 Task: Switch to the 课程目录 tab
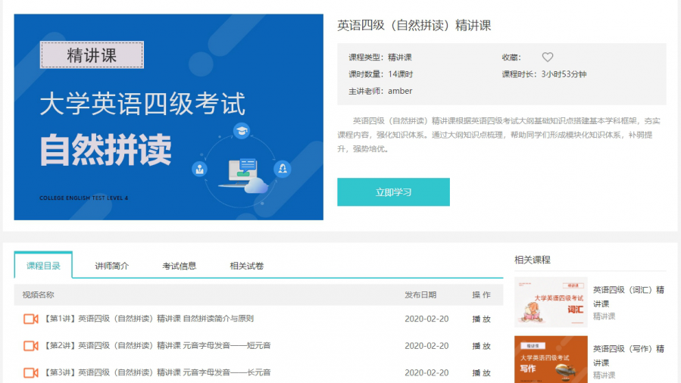click(43, 266)
